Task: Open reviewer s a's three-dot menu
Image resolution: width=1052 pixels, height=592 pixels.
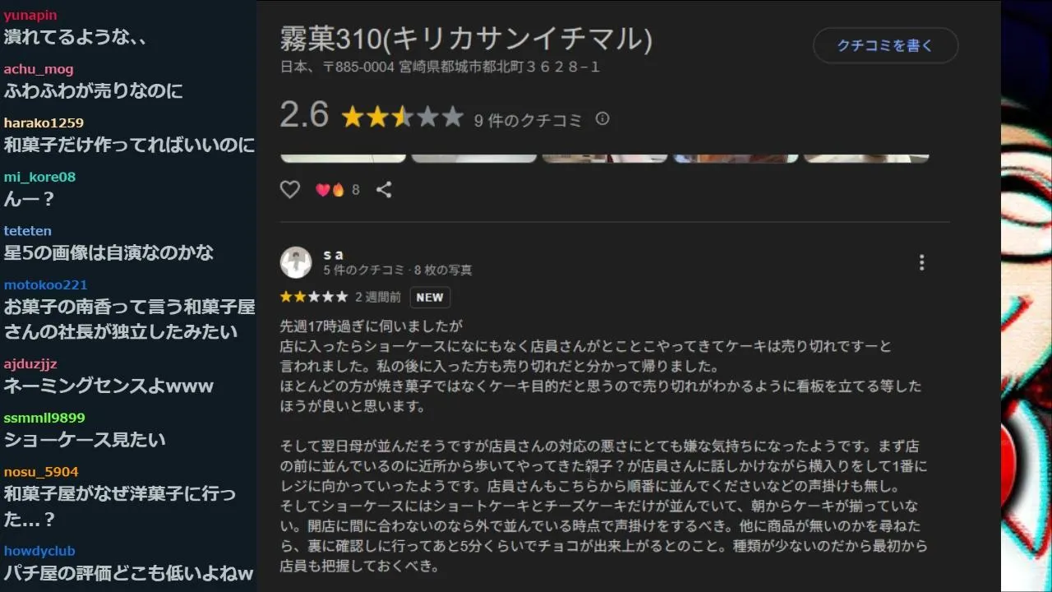Action: pyautogui.click(x=921, y=262)
